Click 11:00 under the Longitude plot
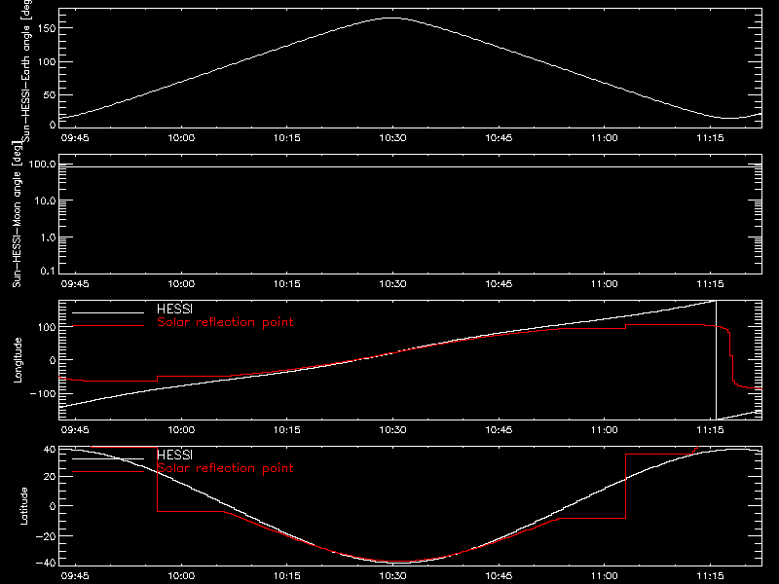Image resolution: width=779 pixels, height=584 pixels. click(x=604, y=430)
